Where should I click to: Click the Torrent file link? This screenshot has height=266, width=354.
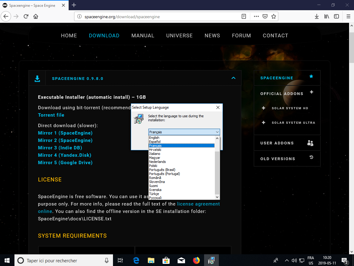(x=51, y=115)
